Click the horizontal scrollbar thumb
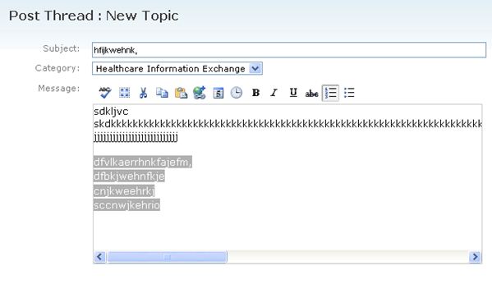Viewport: 492px width, 298px height. tap(167, 257)
